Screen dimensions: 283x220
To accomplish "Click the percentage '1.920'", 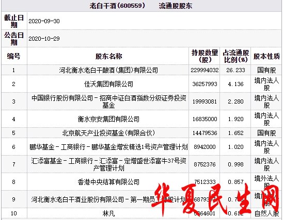I will coord(235,119).
